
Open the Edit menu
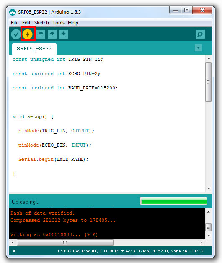[26, 23]
